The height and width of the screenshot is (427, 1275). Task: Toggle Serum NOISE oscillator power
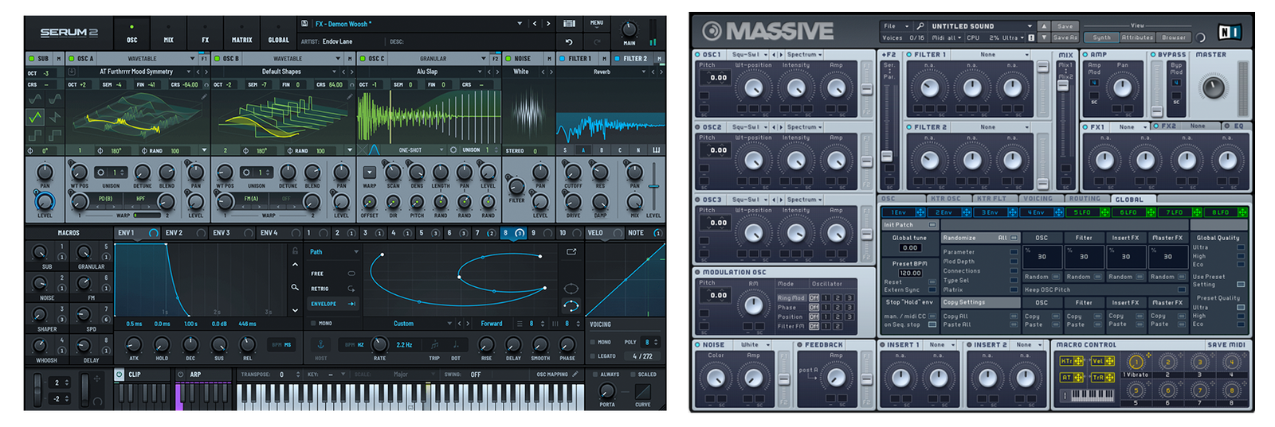[x=509, y=58]
